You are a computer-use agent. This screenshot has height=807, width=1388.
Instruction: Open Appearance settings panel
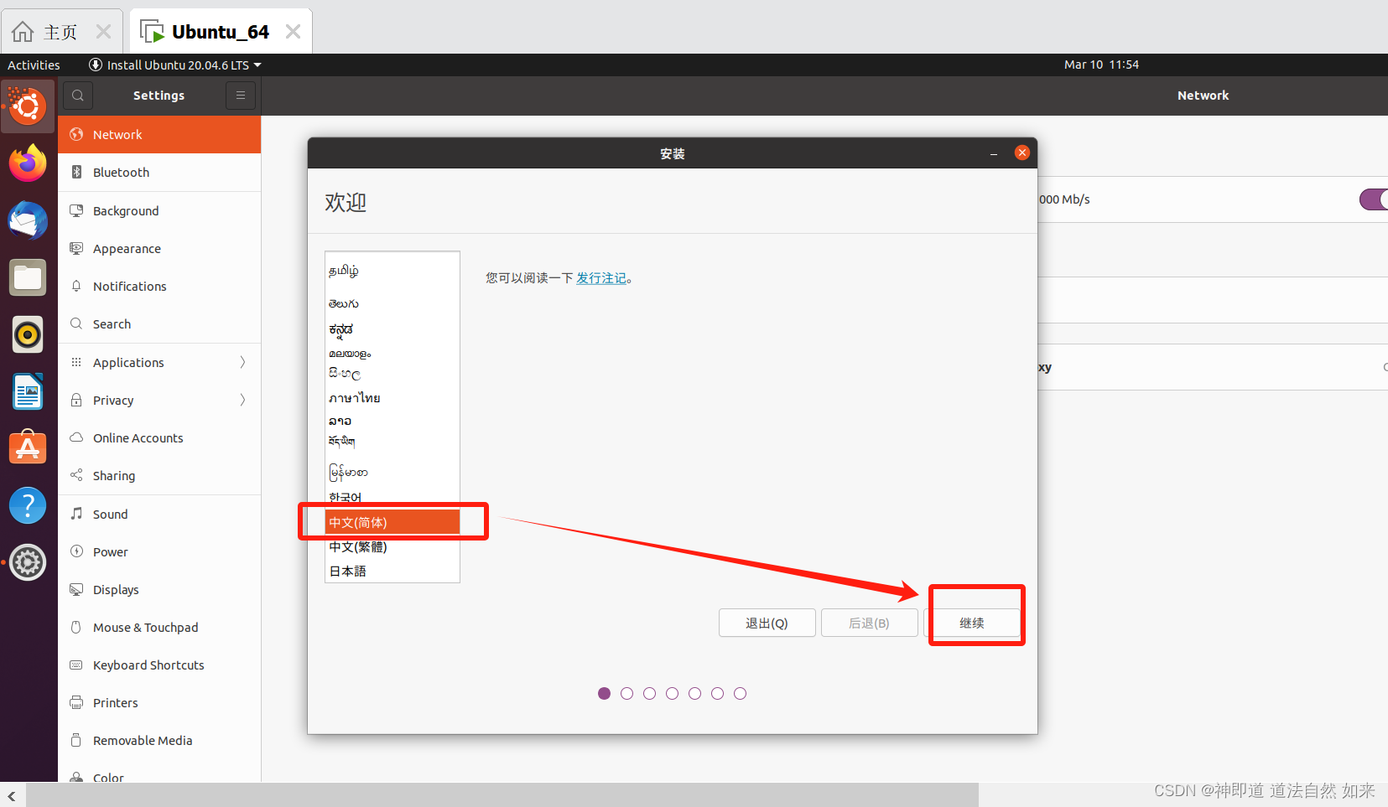click(159, 248)
